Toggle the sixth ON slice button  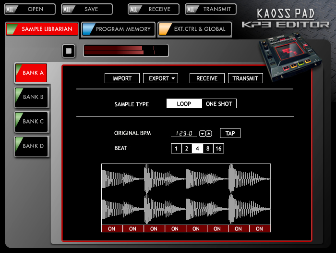[x=217, y=229]
